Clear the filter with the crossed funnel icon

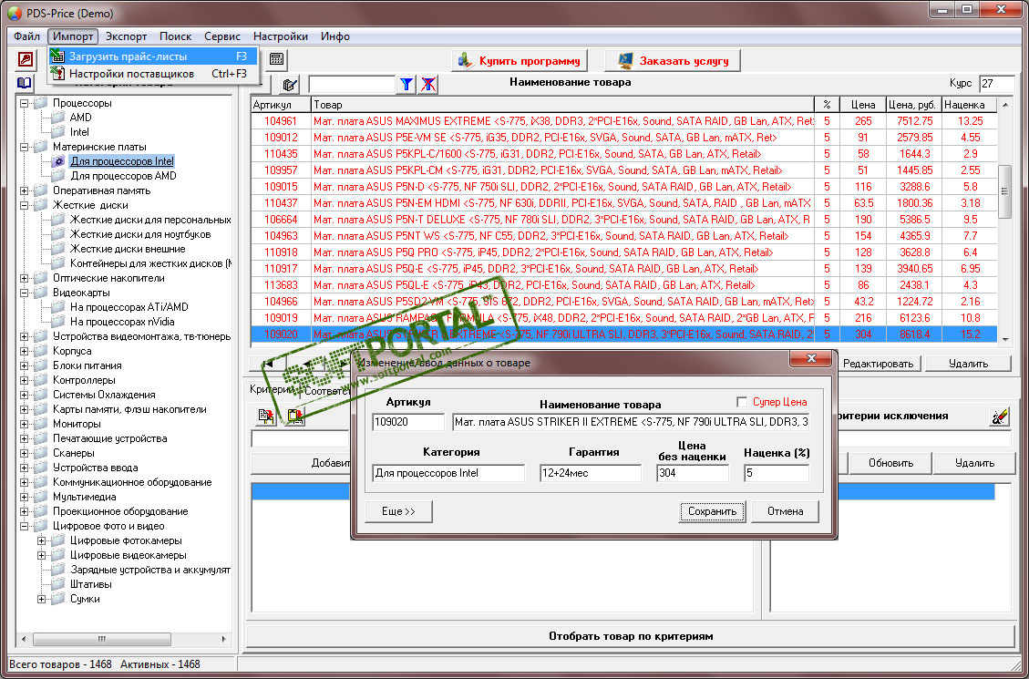pyautogui.click(x=429, y=84)
